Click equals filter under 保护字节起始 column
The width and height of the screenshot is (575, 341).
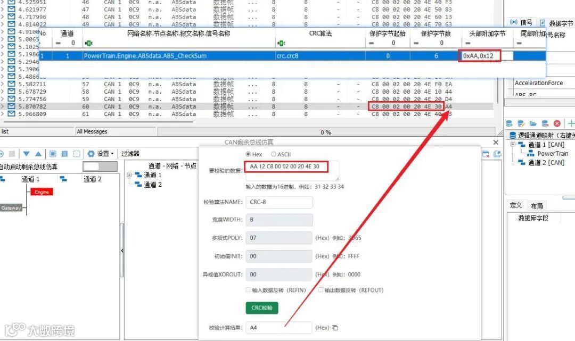pyautogui.click(x=372, y=43)
